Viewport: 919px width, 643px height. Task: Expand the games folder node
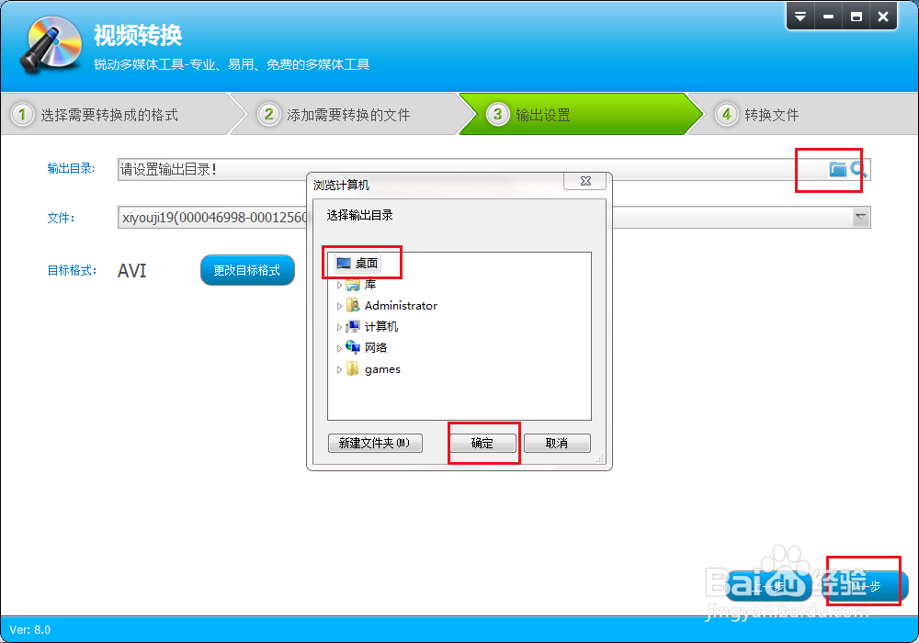(x=339, y=369)
